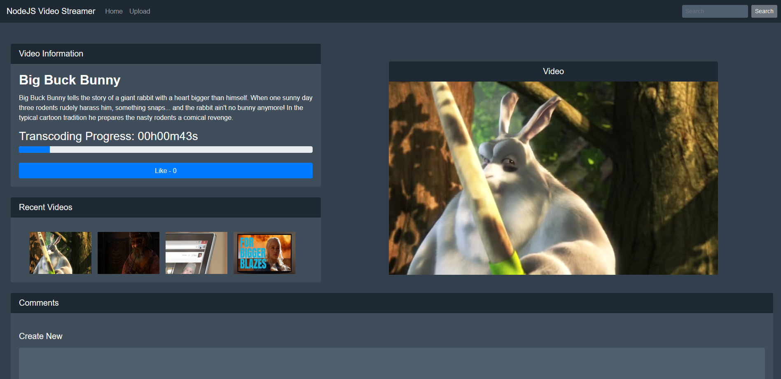The width and height of the screenshot is (781, 379).
Task: Click the Video panel title
Action: coord(553,71)
